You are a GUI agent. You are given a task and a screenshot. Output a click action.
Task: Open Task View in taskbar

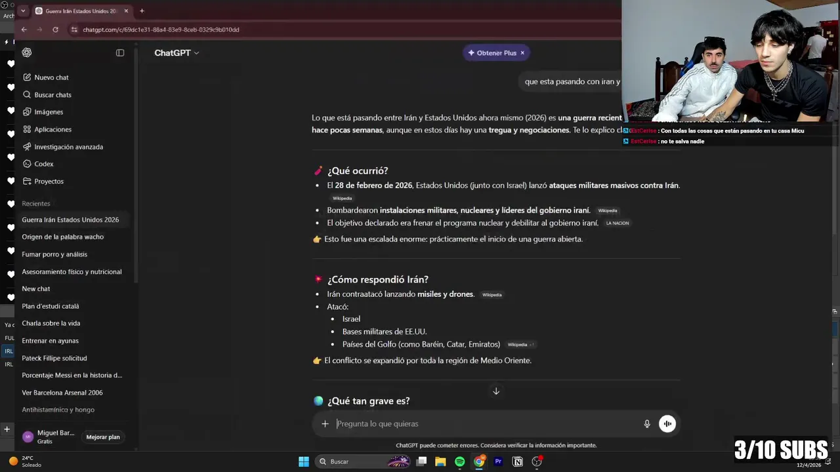point(422,462)
